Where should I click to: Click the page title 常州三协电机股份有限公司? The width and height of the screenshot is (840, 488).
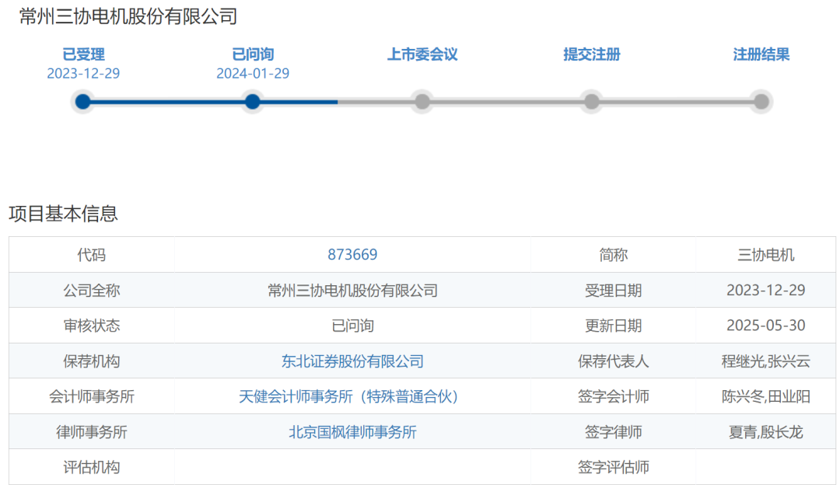tap(128, 16)
